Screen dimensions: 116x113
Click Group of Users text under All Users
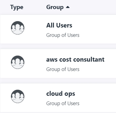[x=63, y=35]
